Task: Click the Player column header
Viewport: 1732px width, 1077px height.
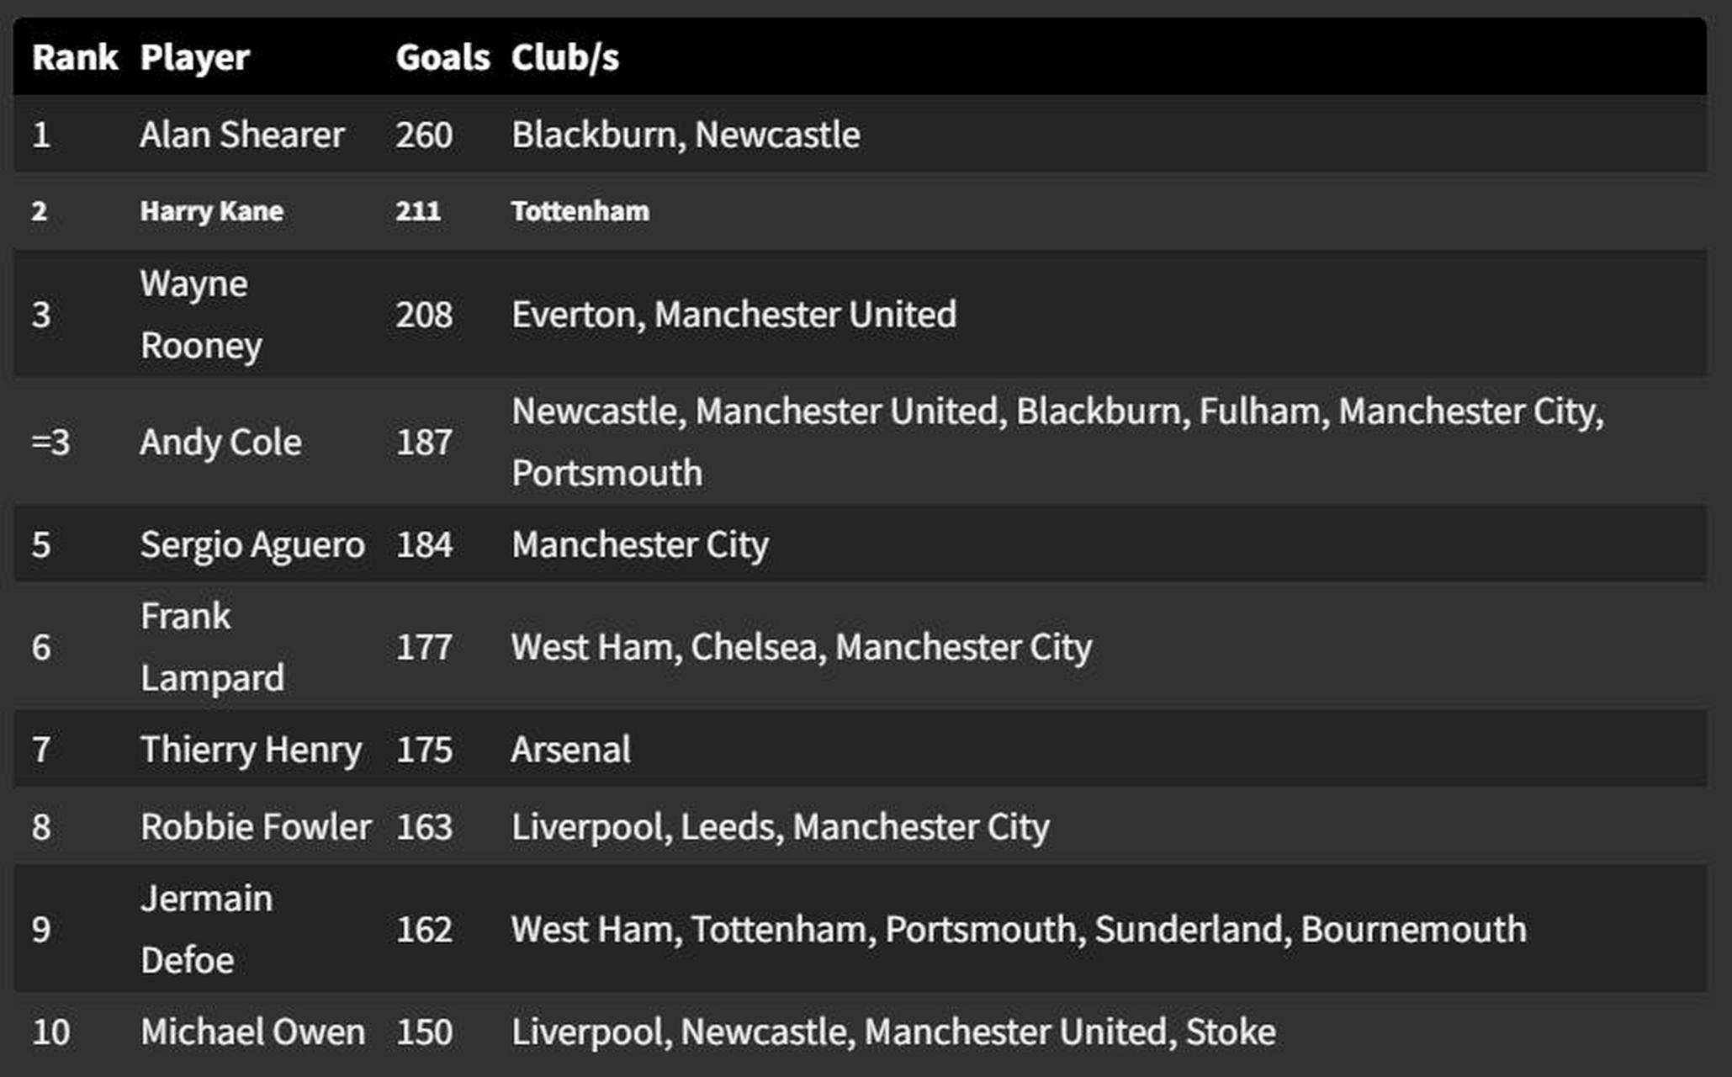Action: click(x=194, y=57)
